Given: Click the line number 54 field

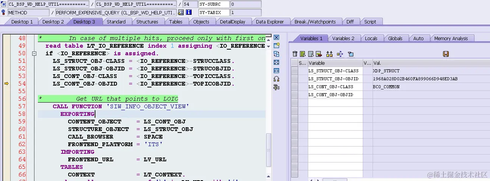Looking at the screenshot, I should click(x=190, y=4).
